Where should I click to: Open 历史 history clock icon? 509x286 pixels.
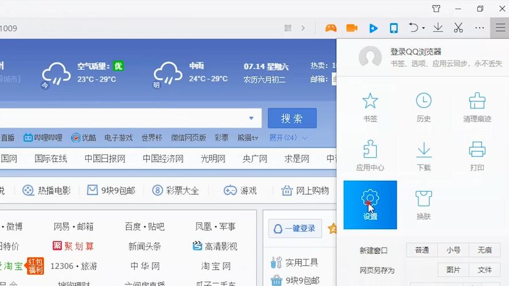[424, 101]
